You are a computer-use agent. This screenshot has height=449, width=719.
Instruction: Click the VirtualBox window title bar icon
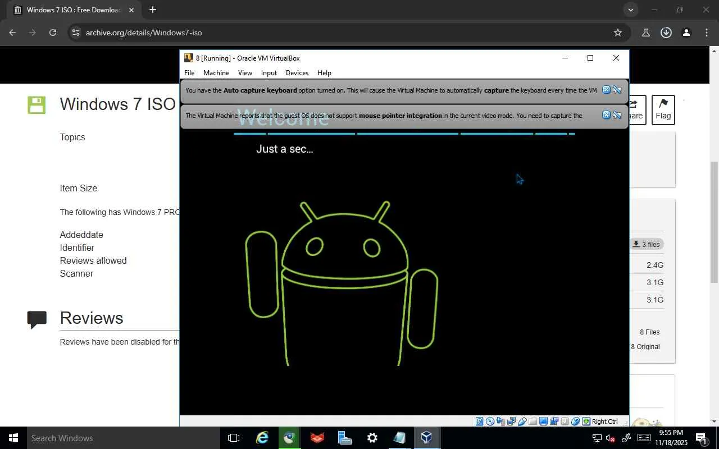[189, 58]
